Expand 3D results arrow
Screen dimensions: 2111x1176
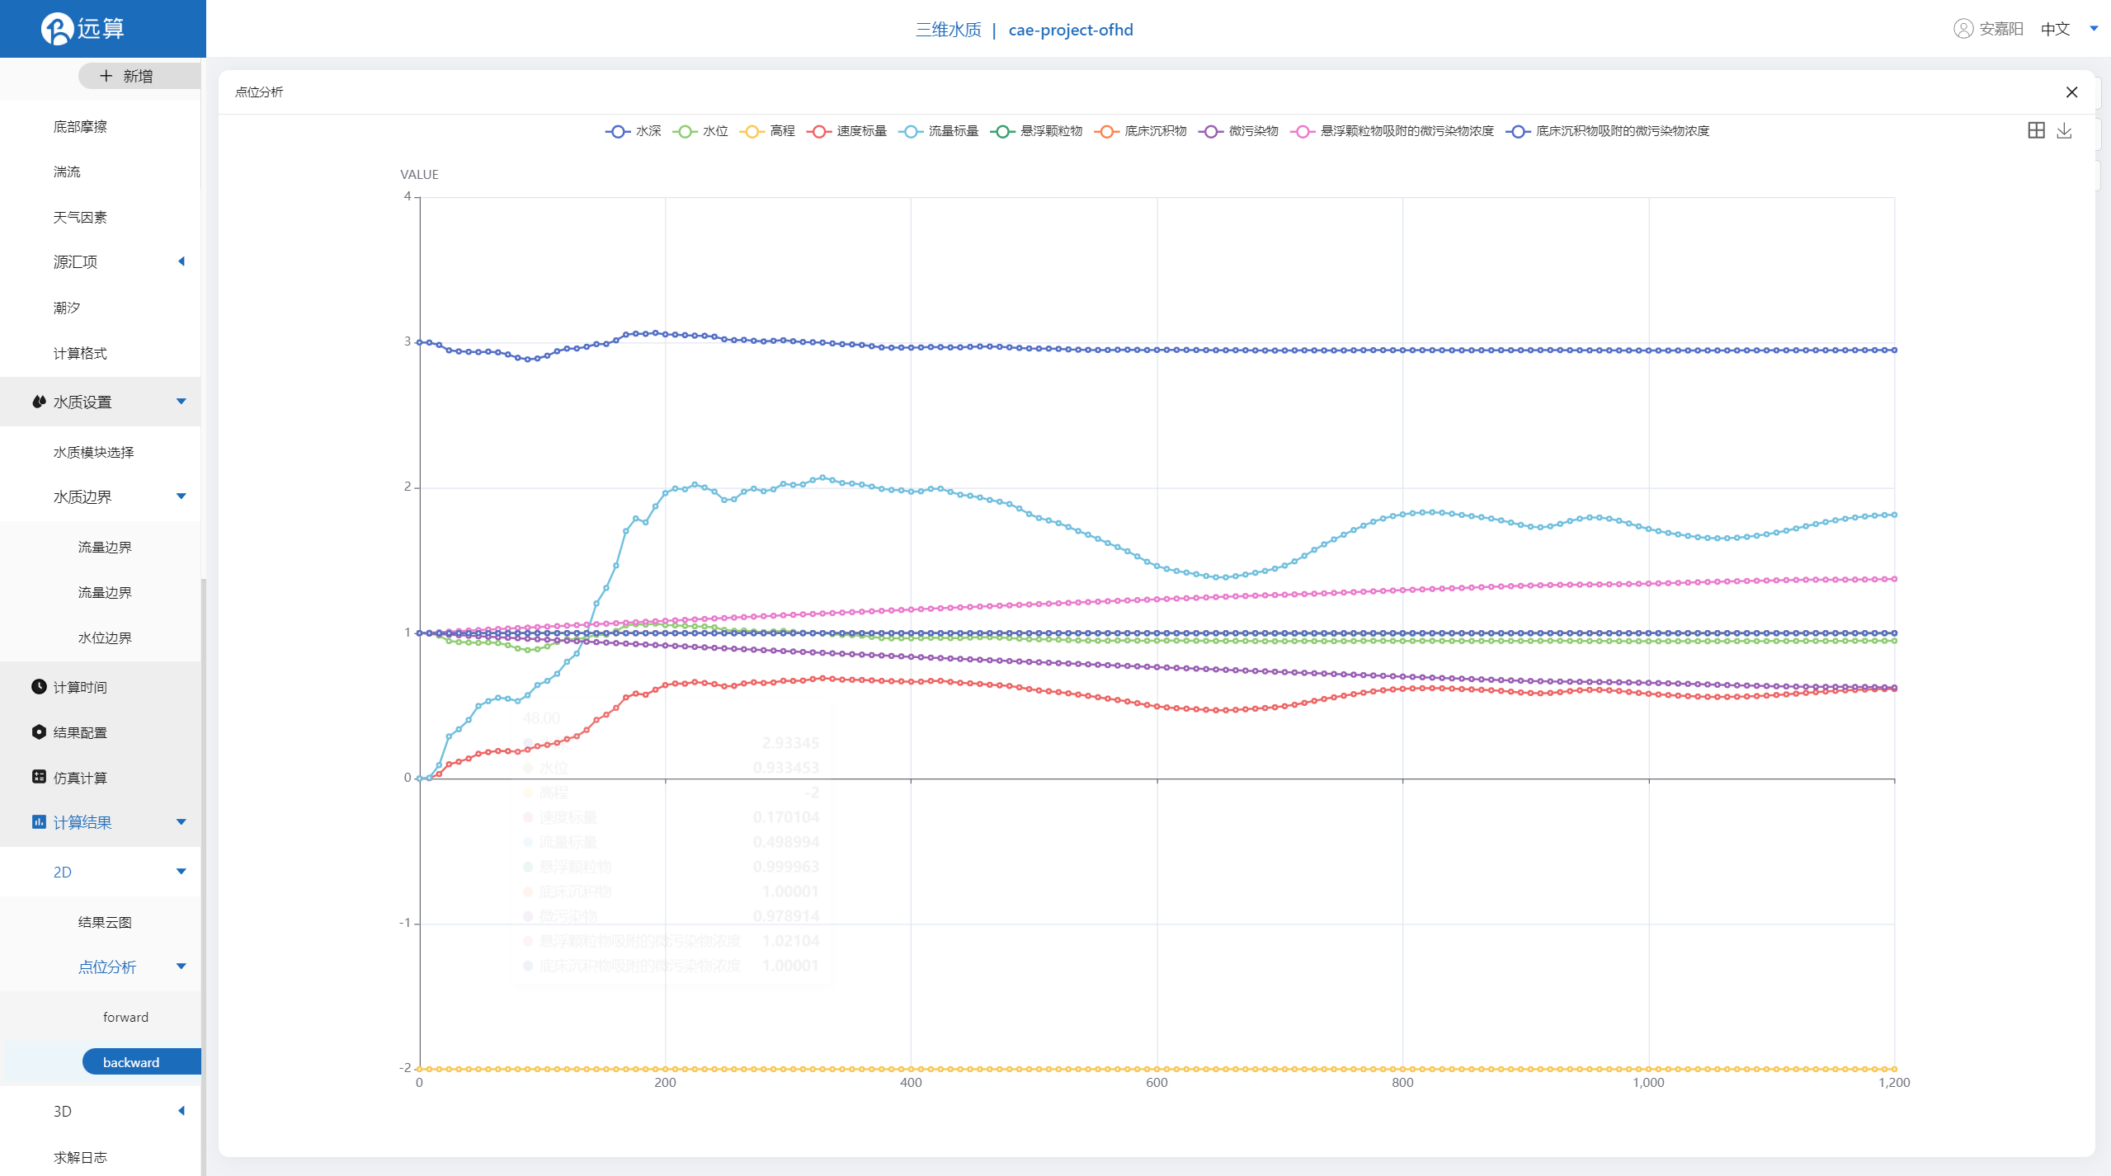(181, 1111)
